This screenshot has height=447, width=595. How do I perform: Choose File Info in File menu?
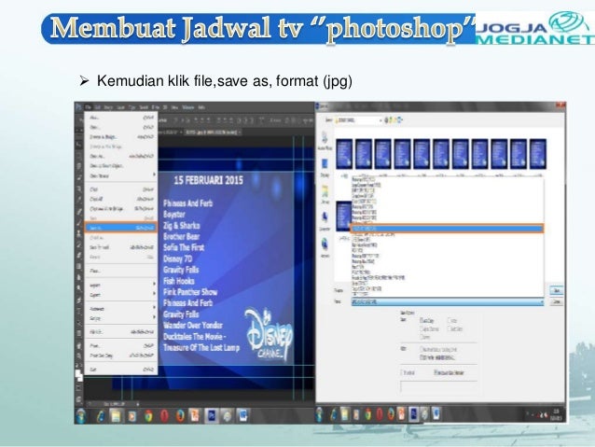click(x=120, y=332)
